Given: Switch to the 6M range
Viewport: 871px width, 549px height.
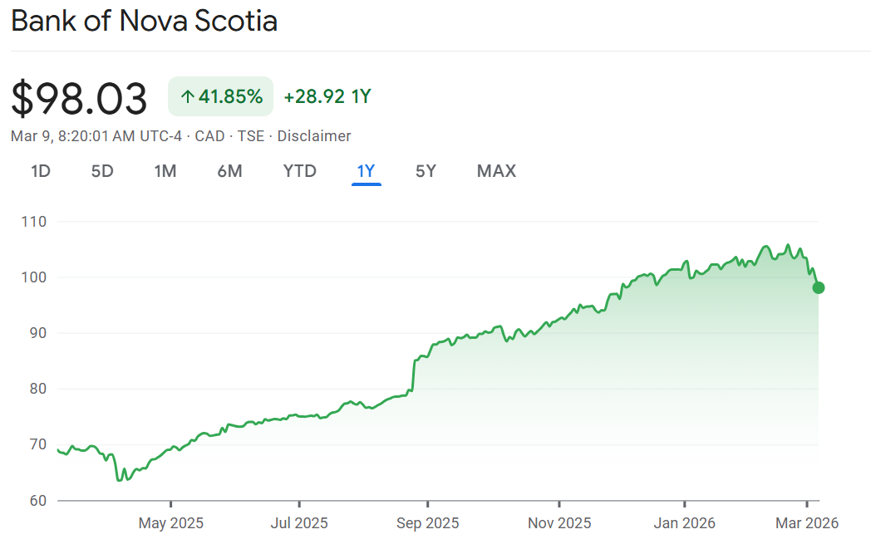Looking at the screenshot, I should (x=229, y=171).
